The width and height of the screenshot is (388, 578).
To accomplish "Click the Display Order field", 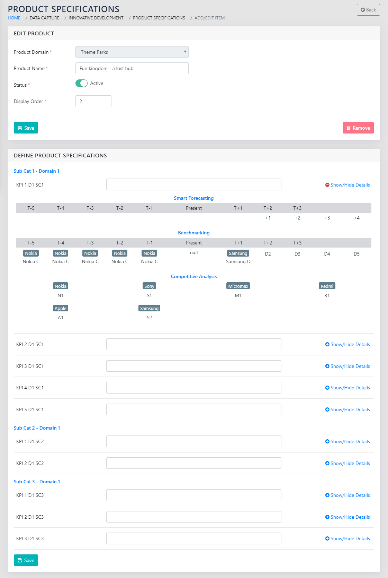I will (93, 101).
